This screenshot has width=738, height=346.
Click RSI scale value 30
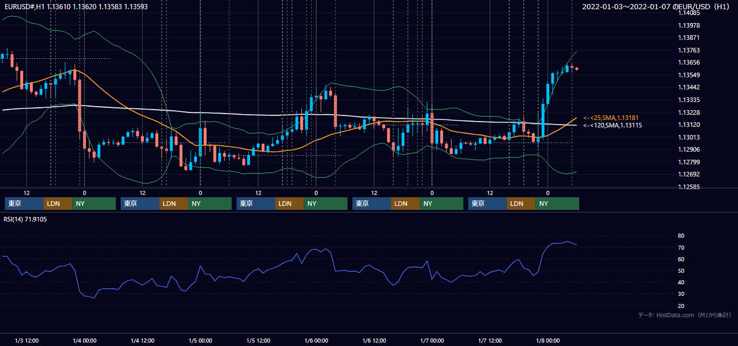pos(681,294)
